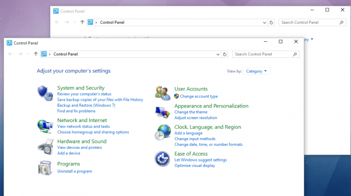The height and width of the screenshot is (196, 351).
Task: Refresh the front Control Panel window
Action: click(225, 54)
